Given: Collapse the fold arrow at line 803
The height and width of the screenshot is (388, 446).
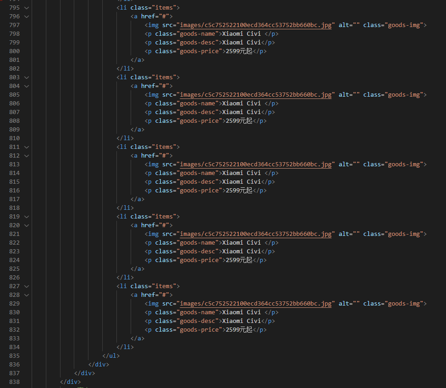Looking at the screenshot, I should click(27, 77).
